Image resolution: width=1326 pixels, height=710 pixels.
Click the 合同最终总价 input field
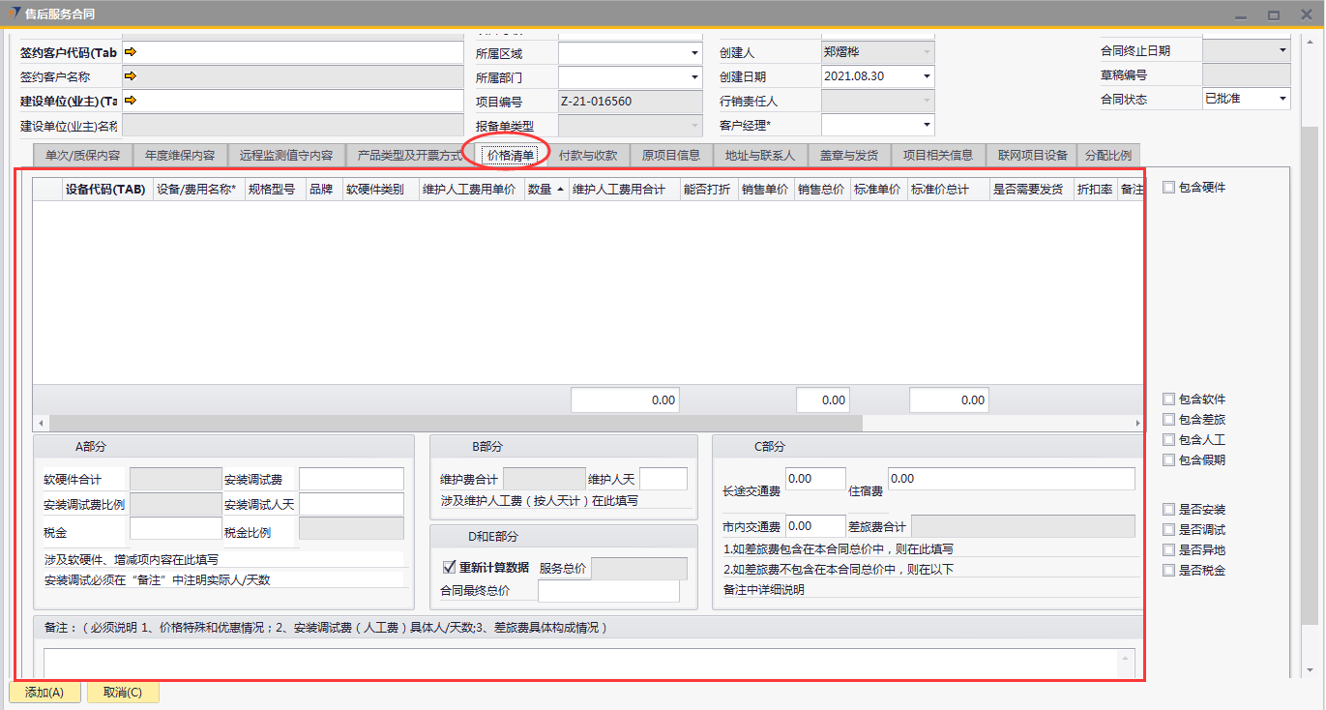tap(608, 591)
